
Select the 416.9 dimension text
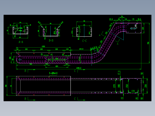click(x=81, y=49)
